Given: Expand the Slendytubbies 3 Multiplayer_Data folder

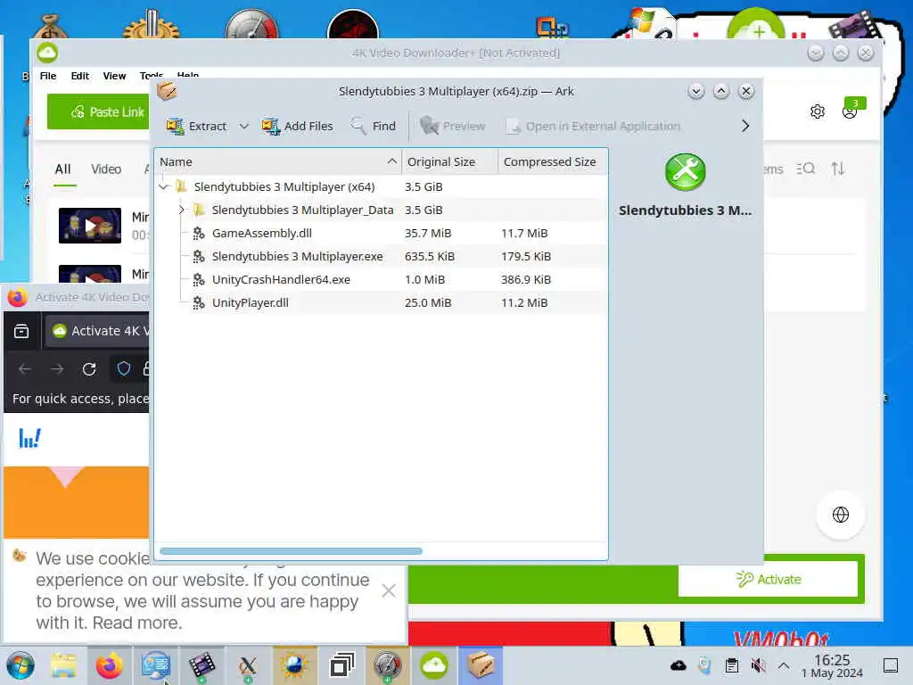Looking at the screenshot, I should pos(181,210).
